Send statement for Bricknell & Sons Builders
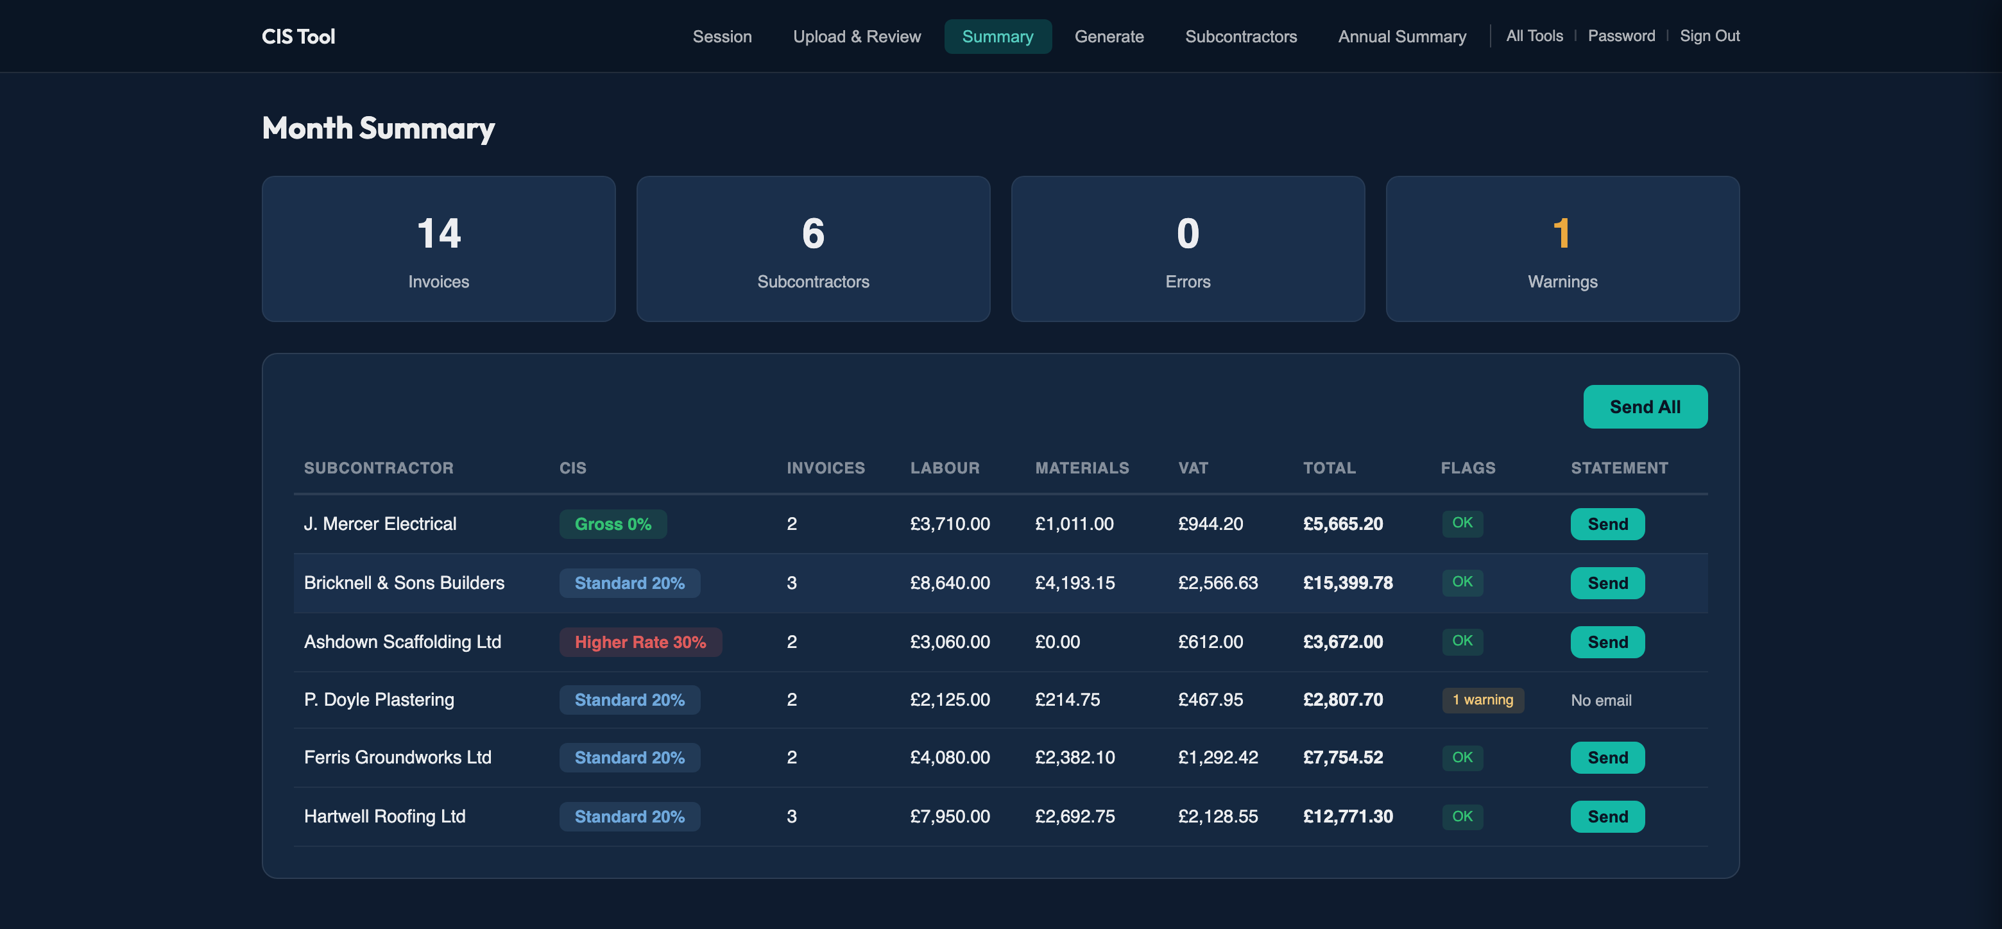Screen dimensions: 2002x929 1607,583
